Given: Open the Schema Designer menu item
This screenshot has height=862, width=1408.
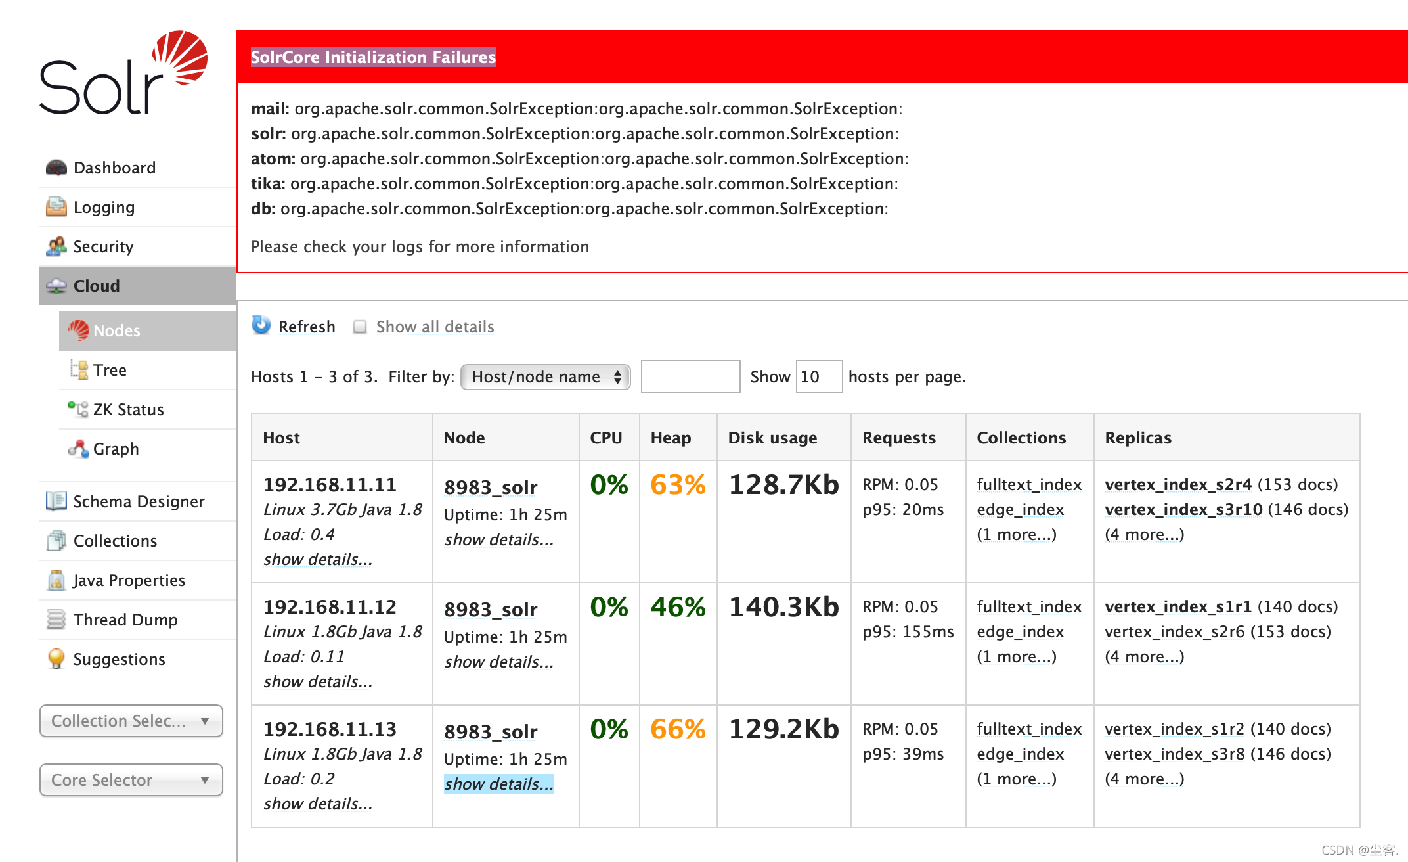Looking at the screenshot, I should tap(138, 501).
